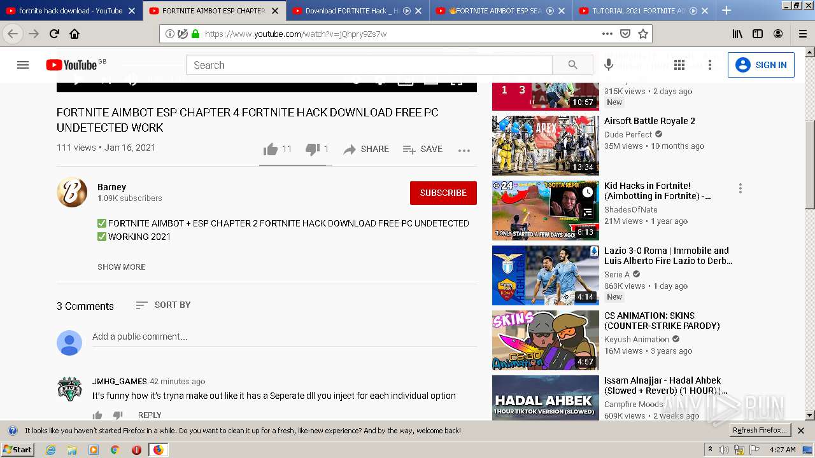Image resolution: width=815 pixels, height=458 pixels.
Task: Mute audio on the 'FORTNITE AIMBOT ESP SEA' tab
Action: click(550, 11)
